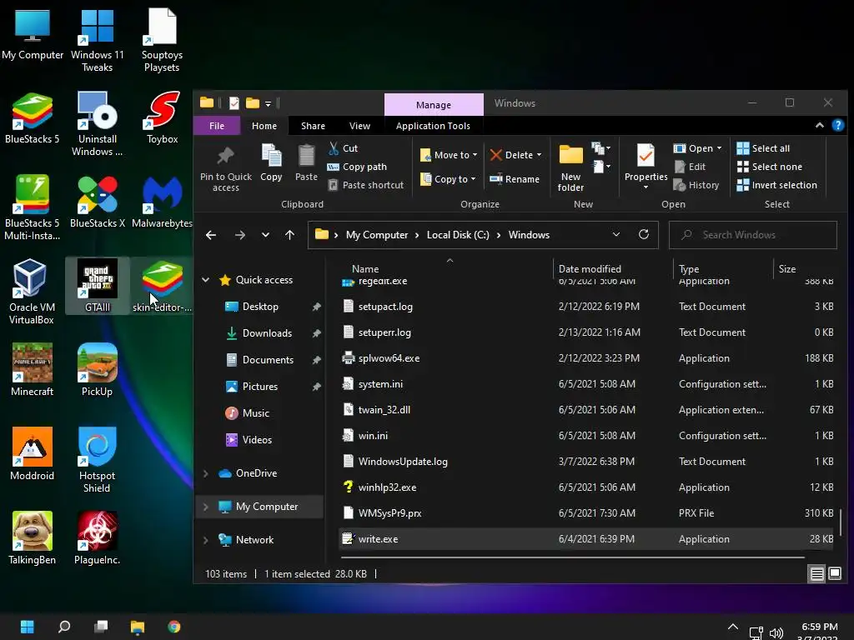
Task: Open the Open button dropdown
Action: [719, 148]
